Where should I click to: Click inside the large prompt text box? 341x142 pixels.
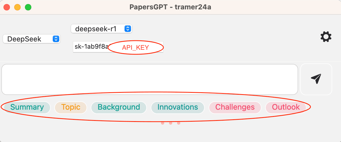point(150,79)
